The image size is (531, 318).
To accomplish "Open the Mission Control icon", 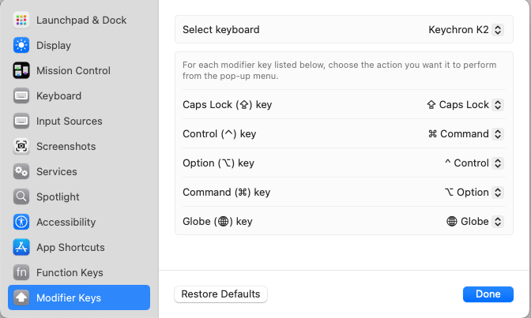I will coord(21,70).
